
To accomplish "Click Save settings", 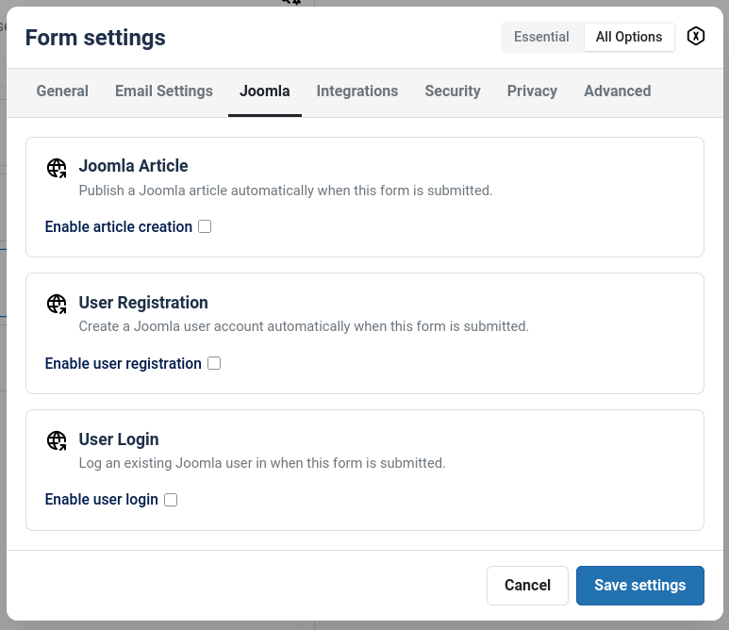I will click(x=639, y=585).
